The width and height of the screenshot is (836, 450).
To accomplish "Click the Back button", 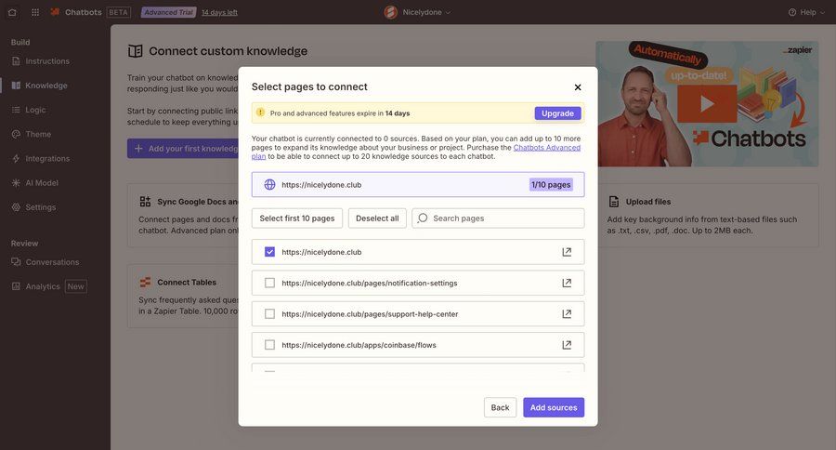I will point(500,407).
